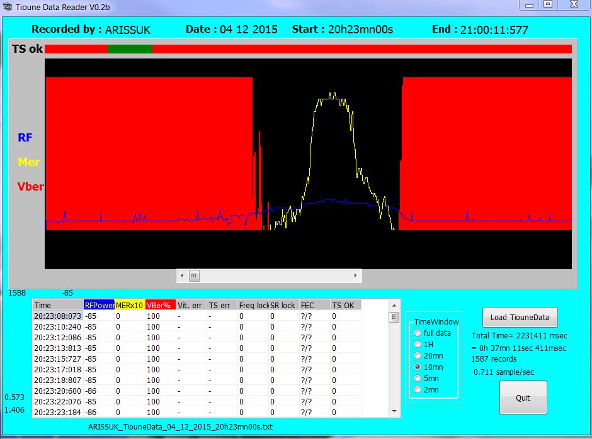Click the Recorded by ARISSUK text
Screen dimensions: 592x439
pyautogui.click(x=91, y=30)
